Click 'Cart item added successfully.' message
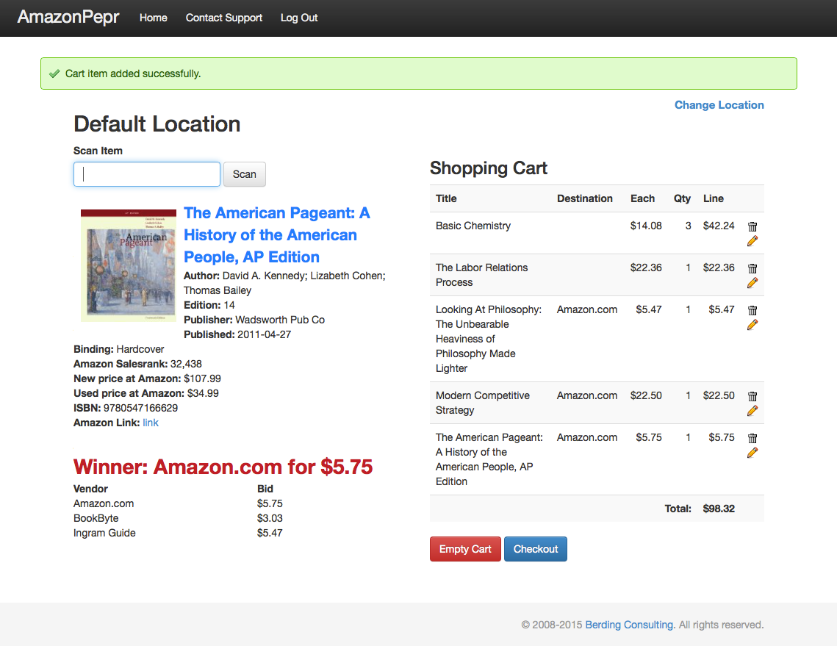Image resolution: width=837 pixels, height=646 pixels. 133,73
